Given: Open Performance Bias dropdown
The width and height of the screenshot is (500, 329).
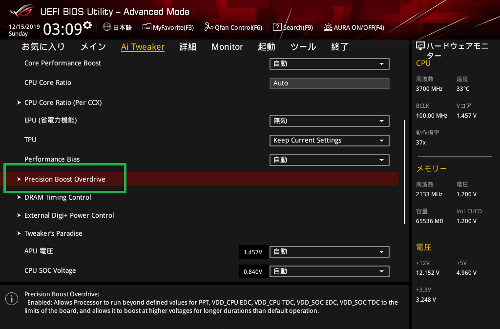Looking at the screenshot, I should 330,160.
